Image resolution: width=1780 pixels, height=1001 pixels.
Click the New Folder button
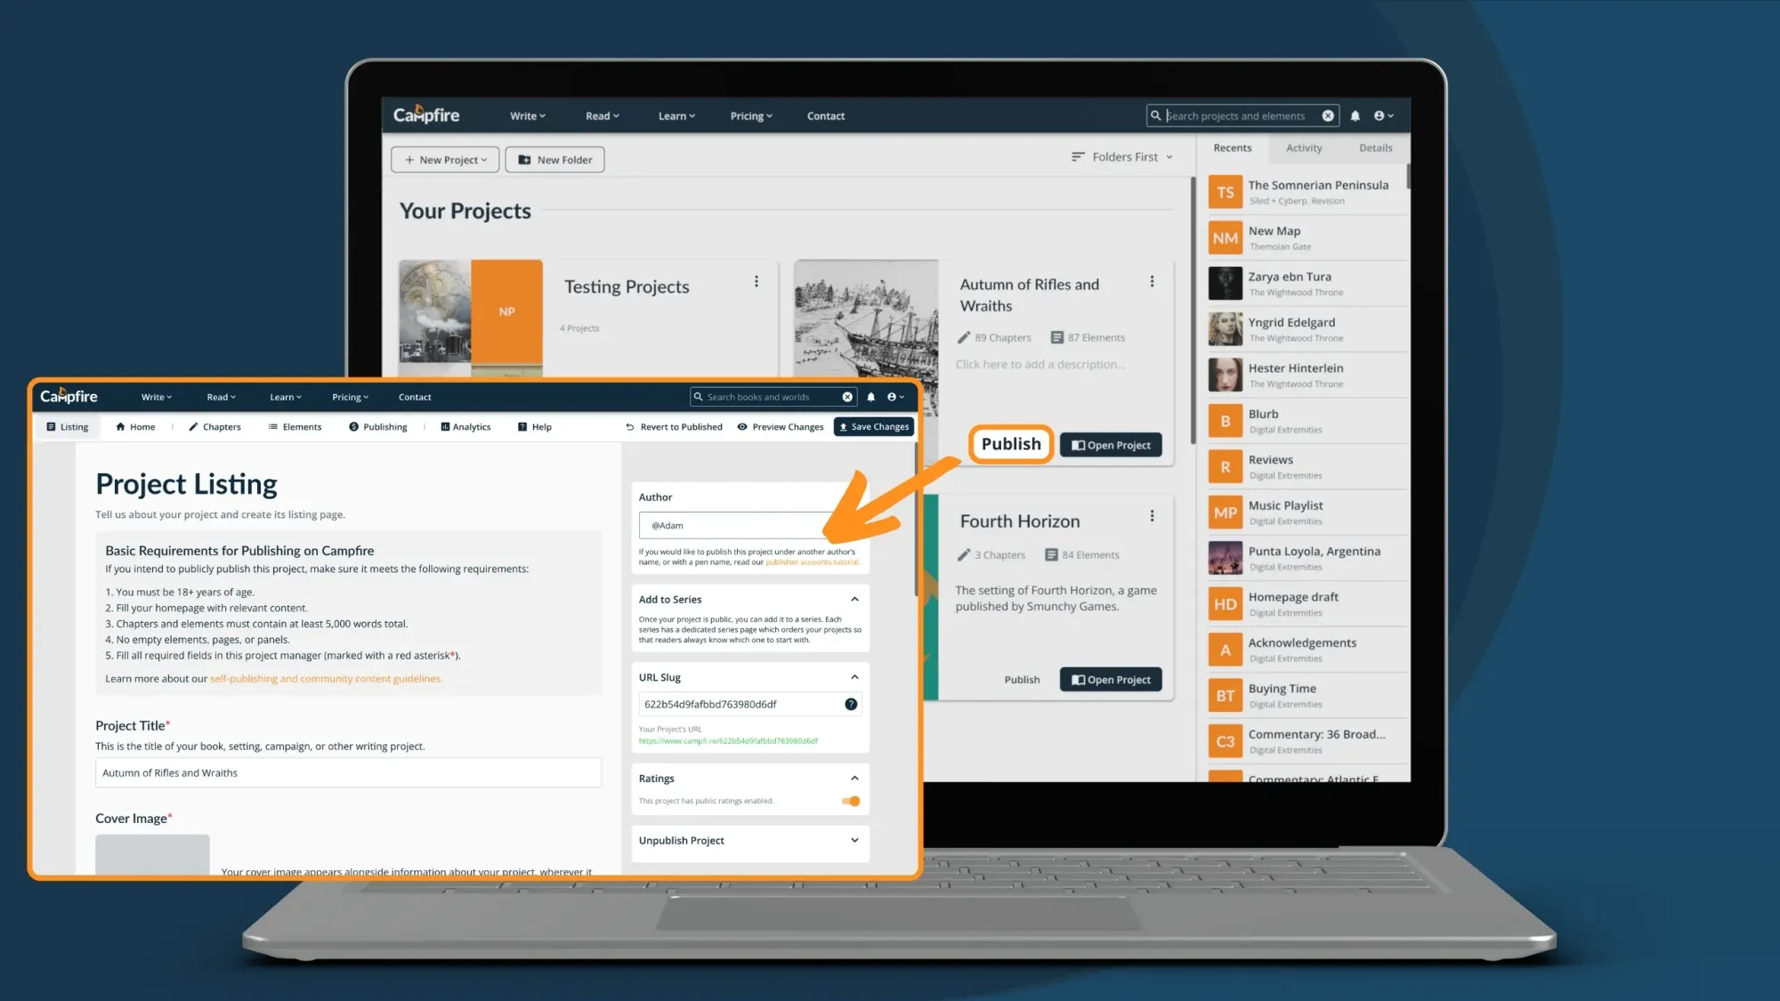coord(555,159)
